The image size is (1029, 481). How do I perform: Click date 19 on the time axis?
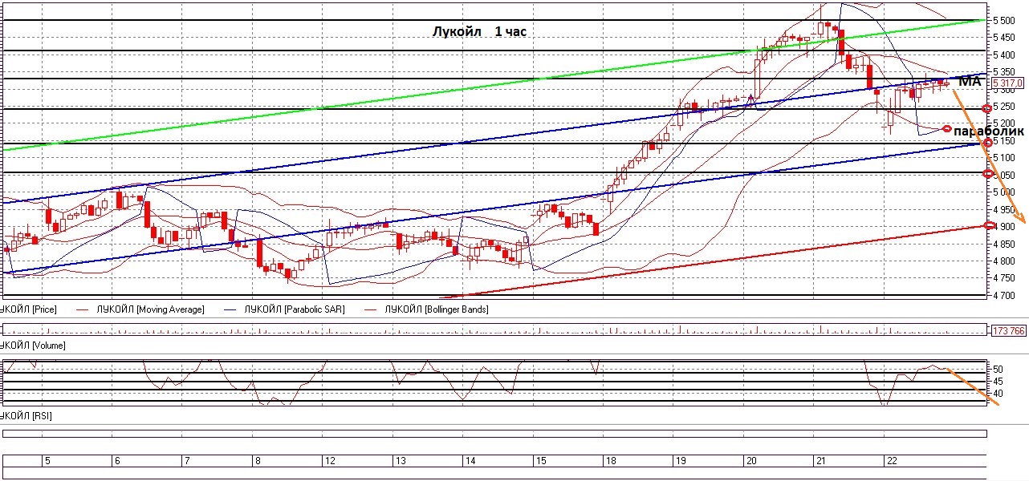point(681,461)
